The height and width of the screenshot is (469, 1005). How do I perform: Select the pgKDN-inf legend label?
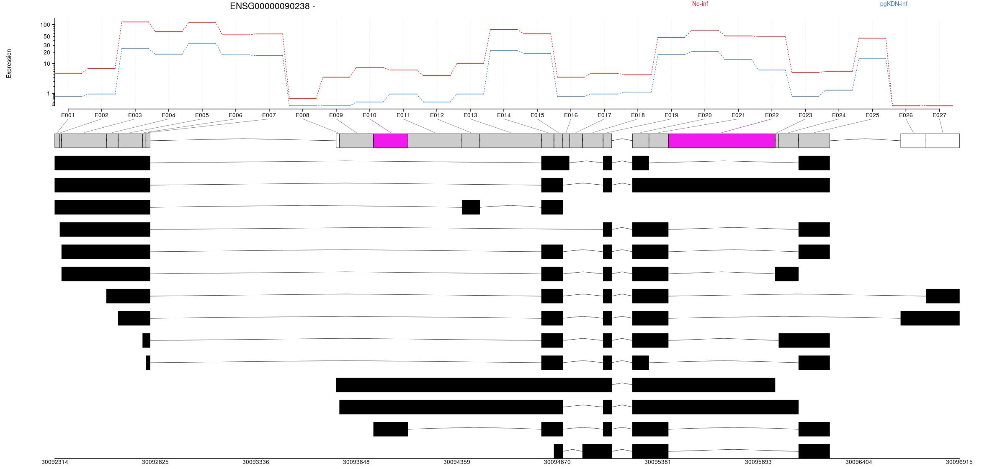(894, 4)
